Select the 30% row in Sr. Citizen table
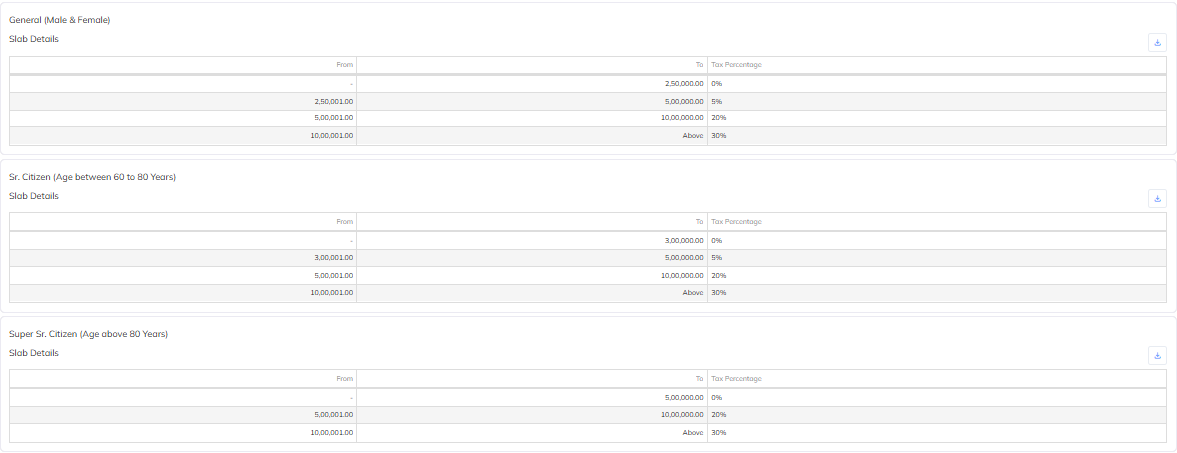The height and width of the screenshot is (453, 1177). tap(588, 293)
